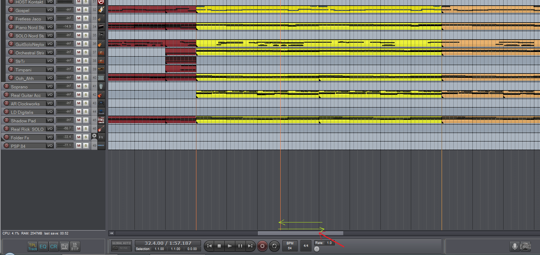
Task: Click the 32.4.00 / 1:57.187 time display
Action: 168,243
